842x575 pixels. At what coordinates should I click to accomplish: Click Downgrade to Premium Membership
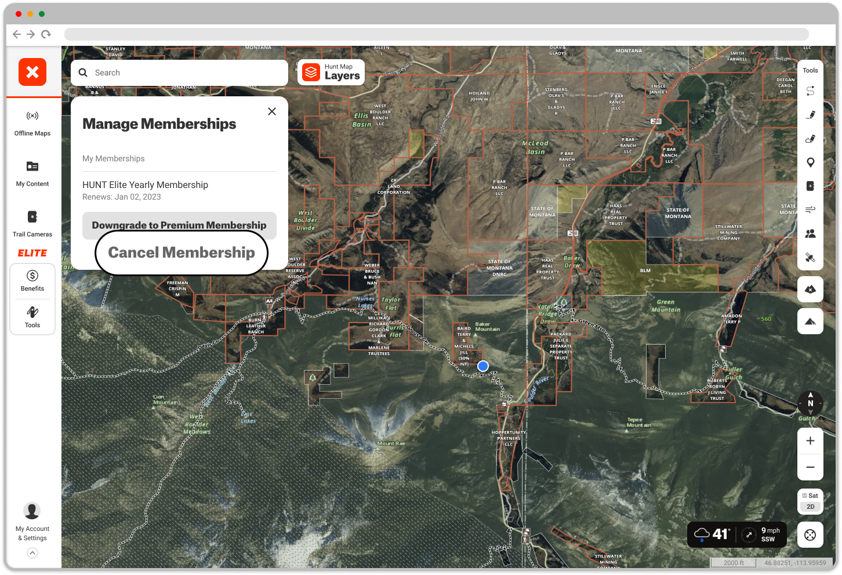(x=179, y=225)
